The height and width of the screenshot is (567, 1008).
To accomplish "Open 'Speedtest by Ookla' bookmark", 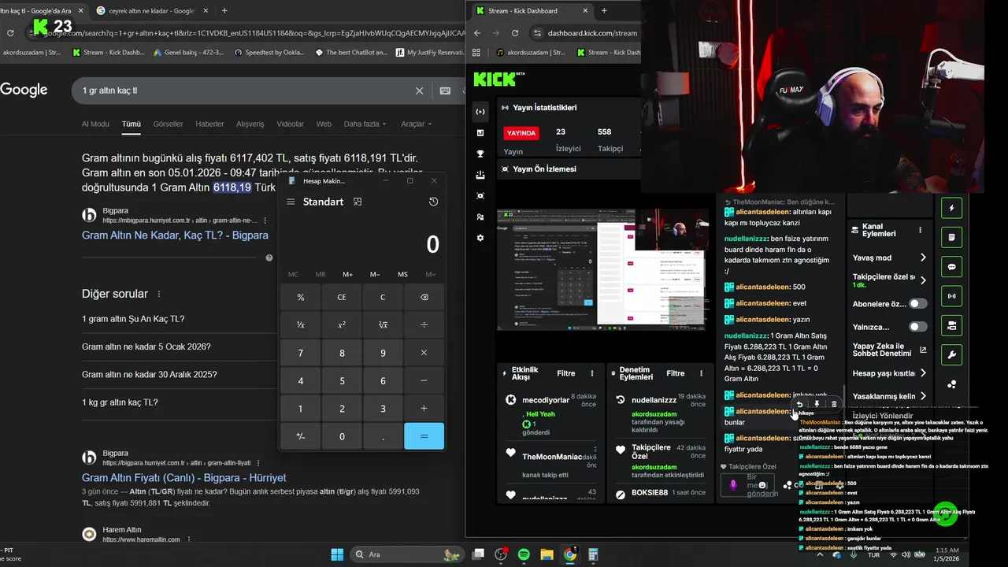I will (269, 53).
